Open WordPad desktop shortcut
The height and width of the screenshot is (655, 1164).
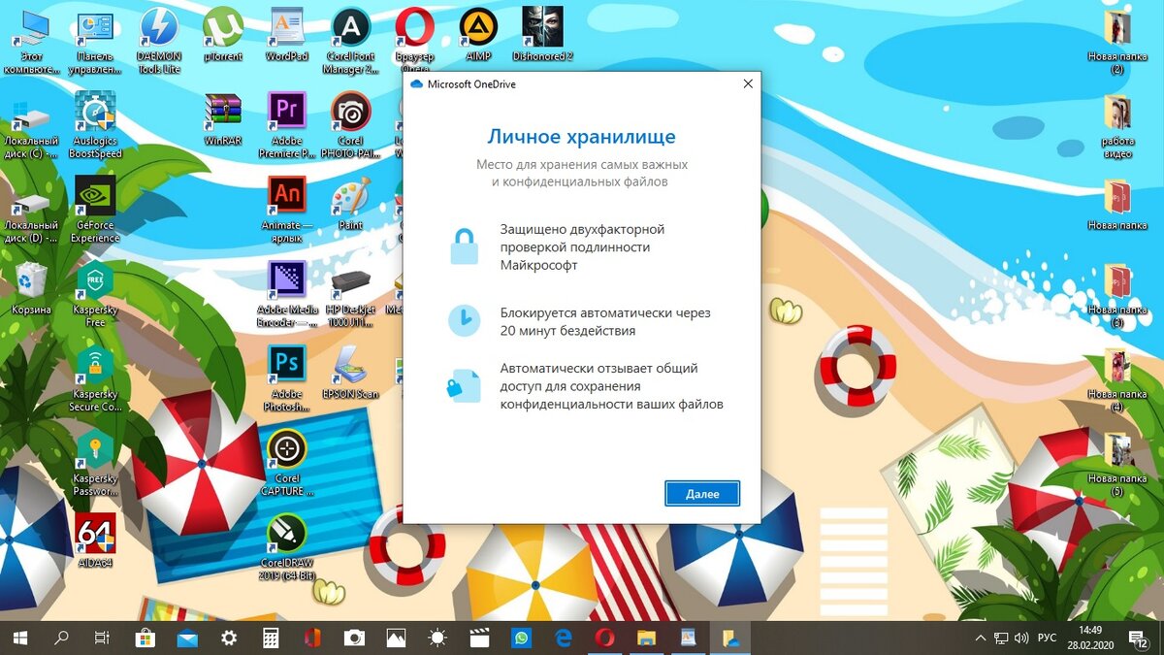[x=287, y=34]
